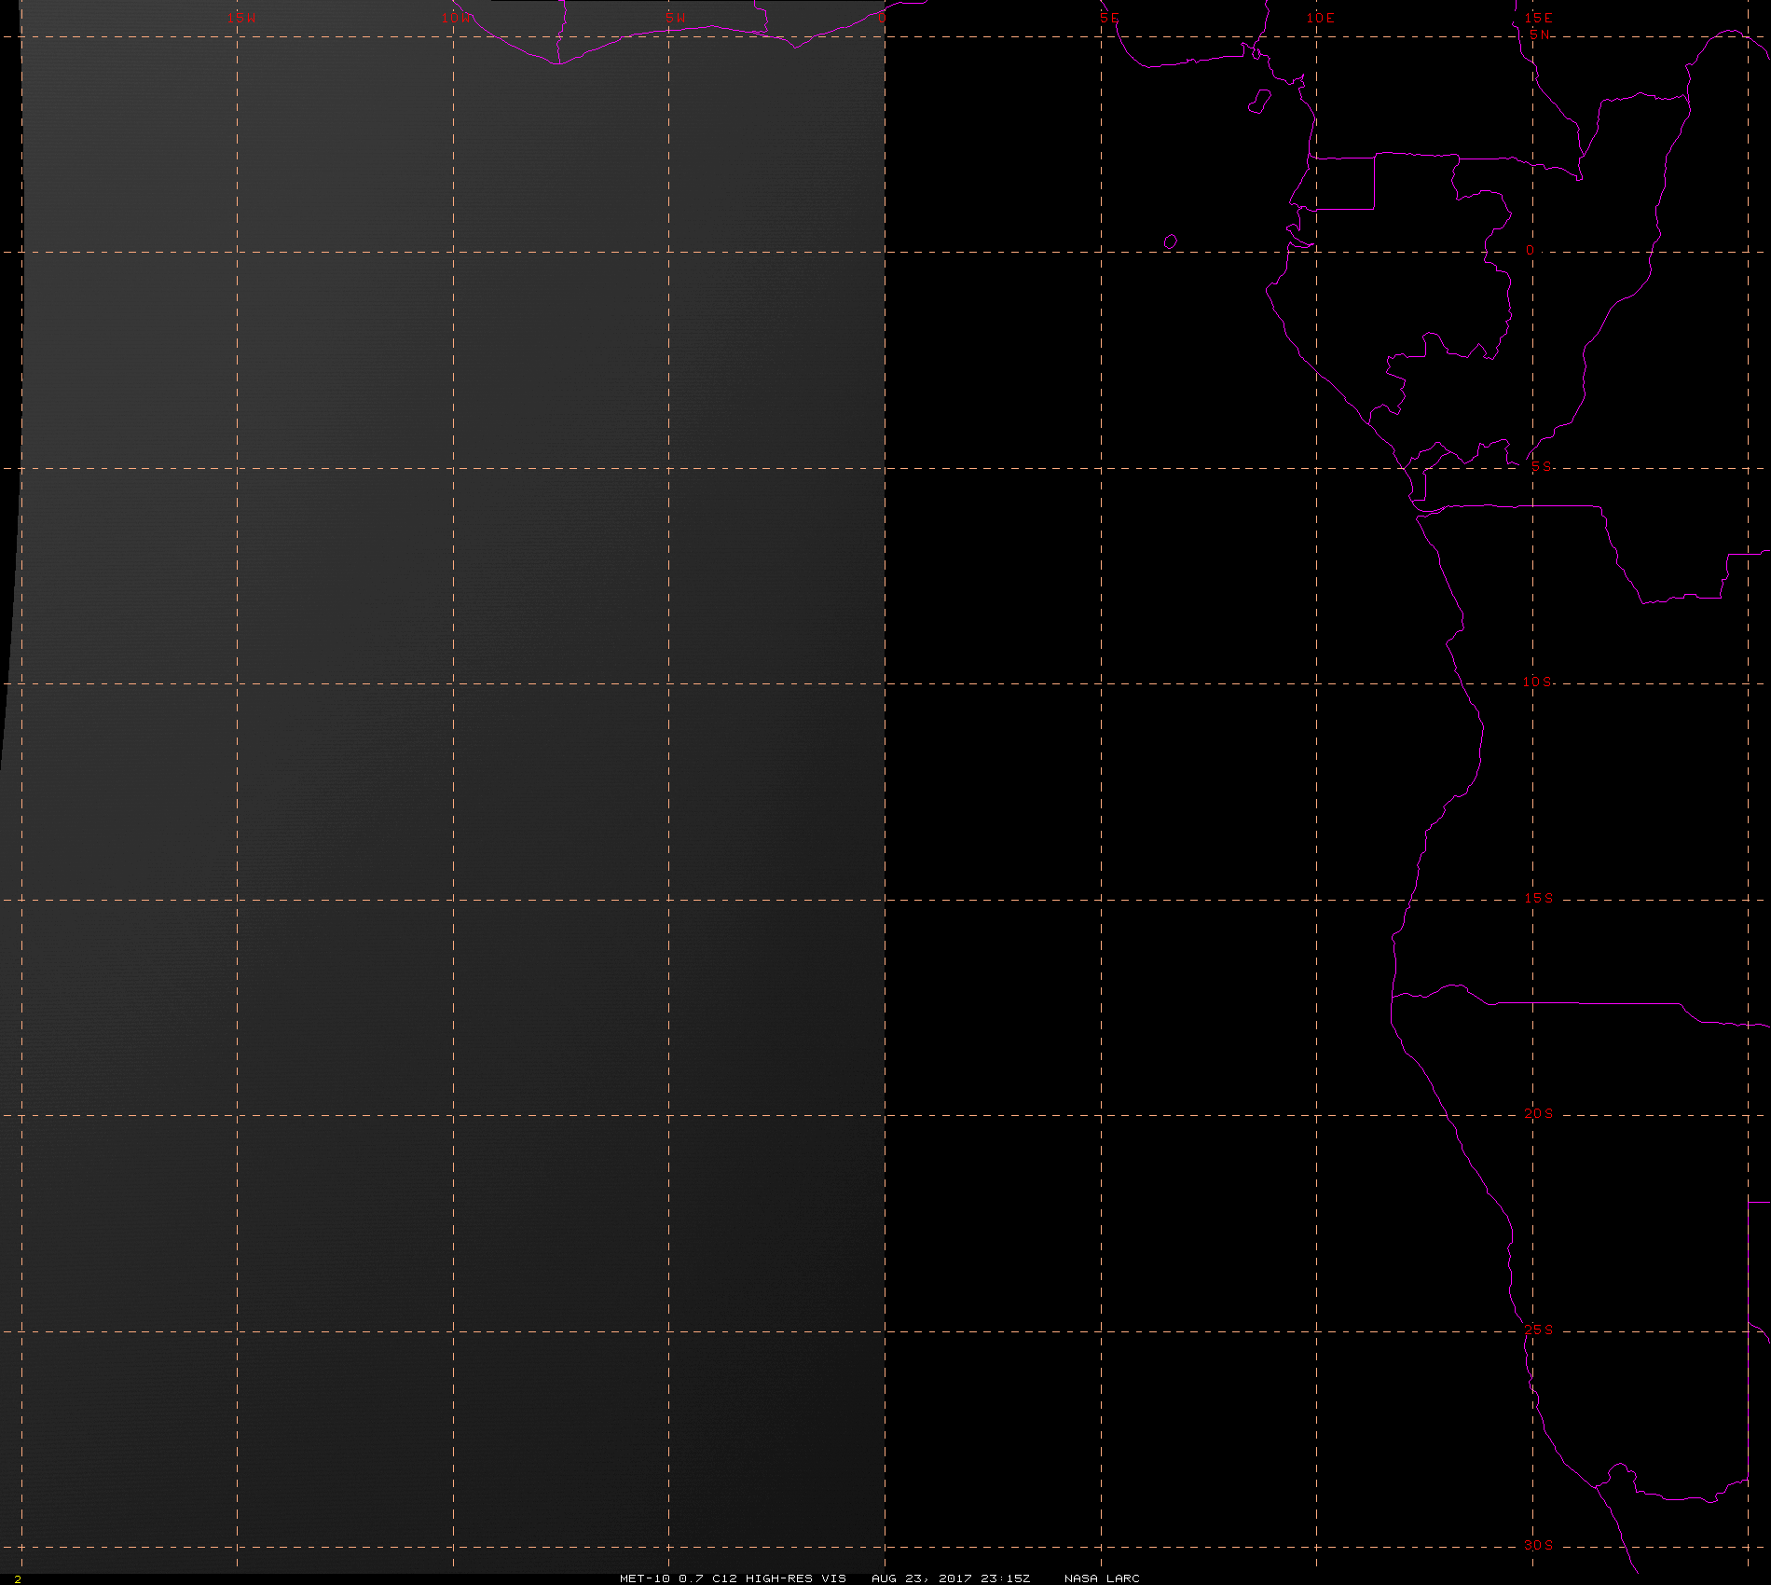This screenshot has width=1771, height=1585.
Task: Click the 10W longitude label
Action: pos(457,18)
